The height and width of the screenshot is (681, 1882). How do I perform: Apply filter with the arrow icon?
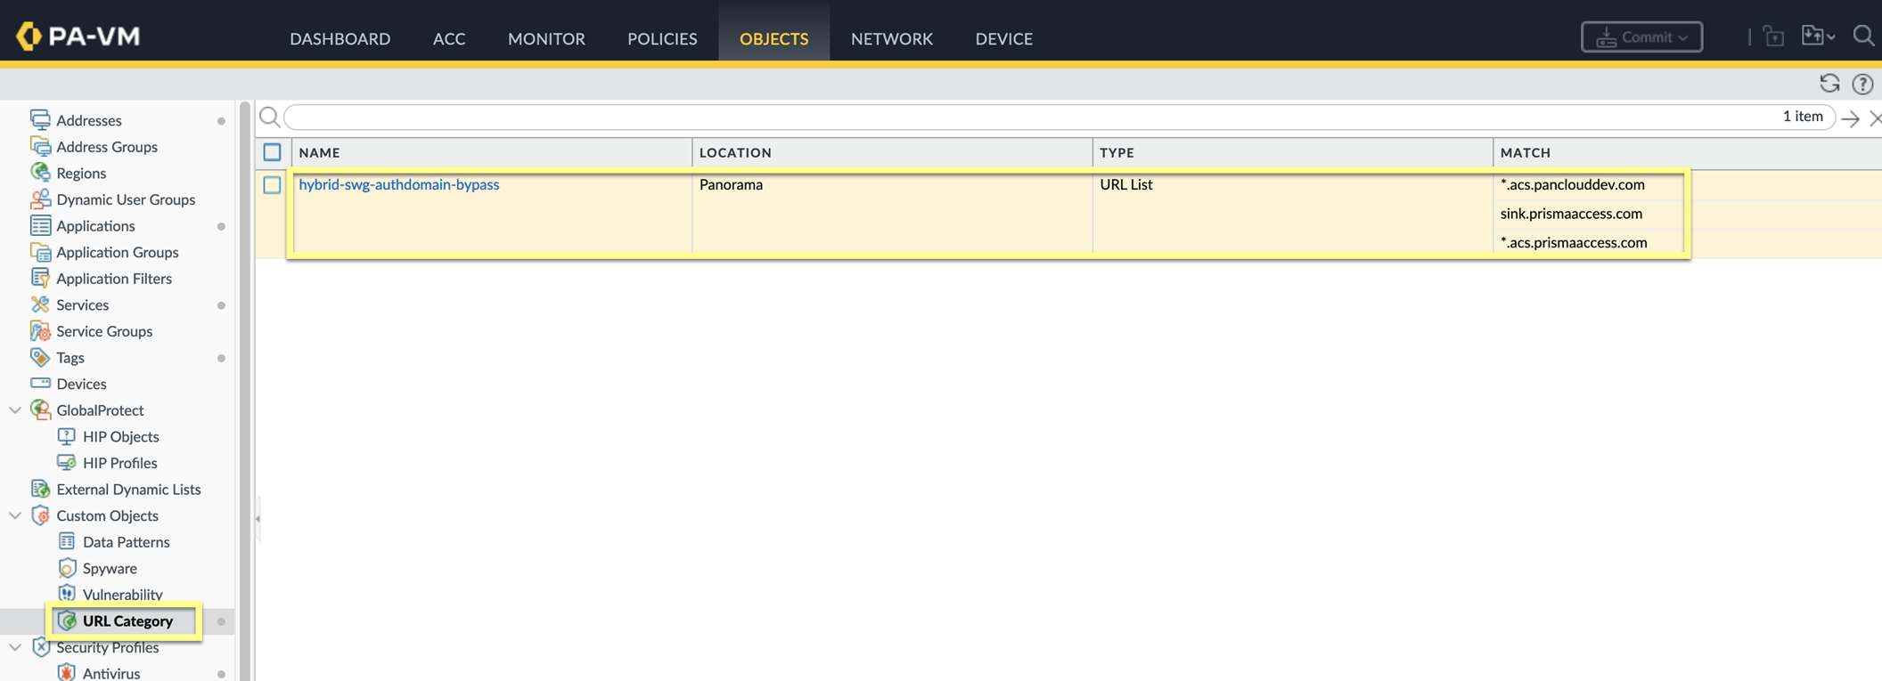[x=1851, y=118]
